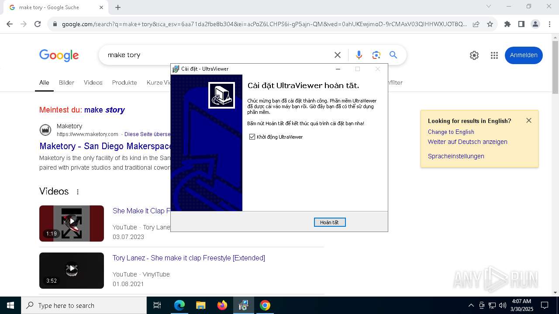Screen dimensions: 559x314
Task: Open the Windows Start menu
Action: pos(10,305)
